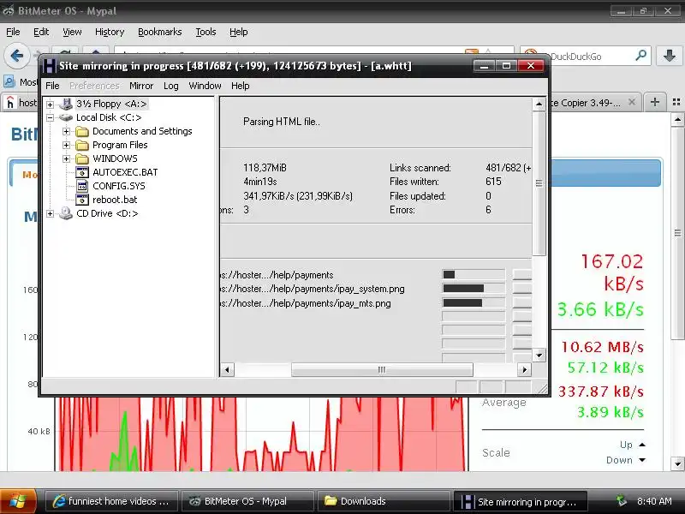Click progress bar for ipay_system.png row
The height and width of the screenshot is (514, 685).
coord(474,289)
